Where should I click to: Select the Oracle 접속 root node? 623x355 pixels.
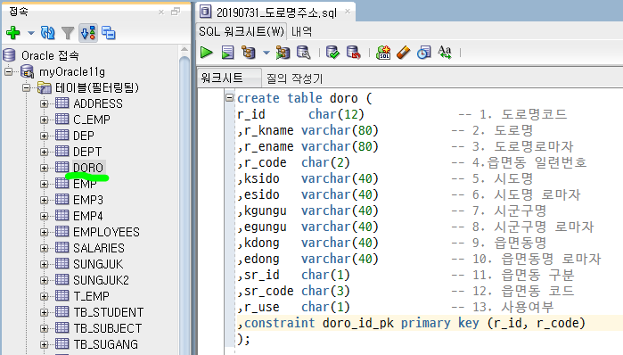tap(50, 55)
